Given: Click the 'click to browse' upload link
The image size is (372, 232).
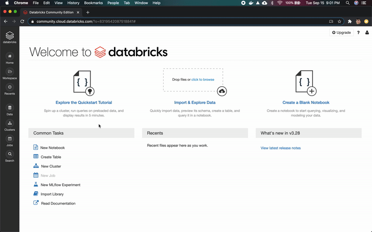Looking at the screenshot, I should click(x=203, y=80).
